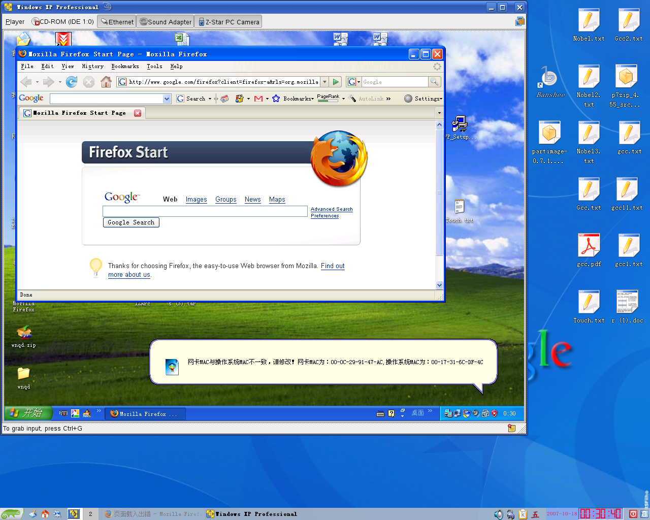
Task: Open the Banshee desktop icon
Action: tap(550, 81)
